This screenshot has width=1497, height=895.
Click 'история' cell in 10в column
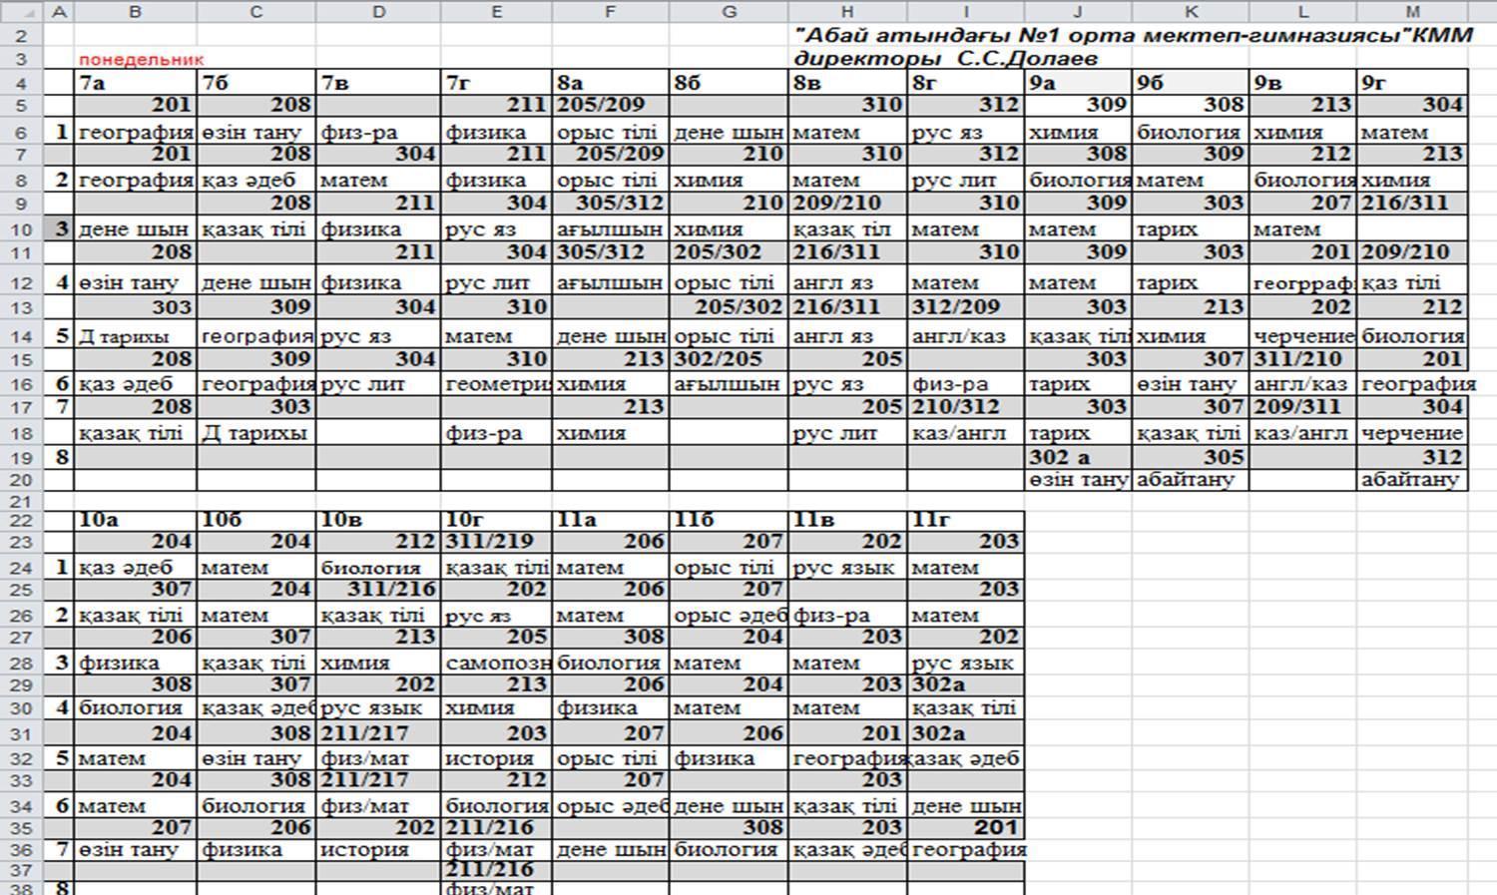[x=378, y=850]
